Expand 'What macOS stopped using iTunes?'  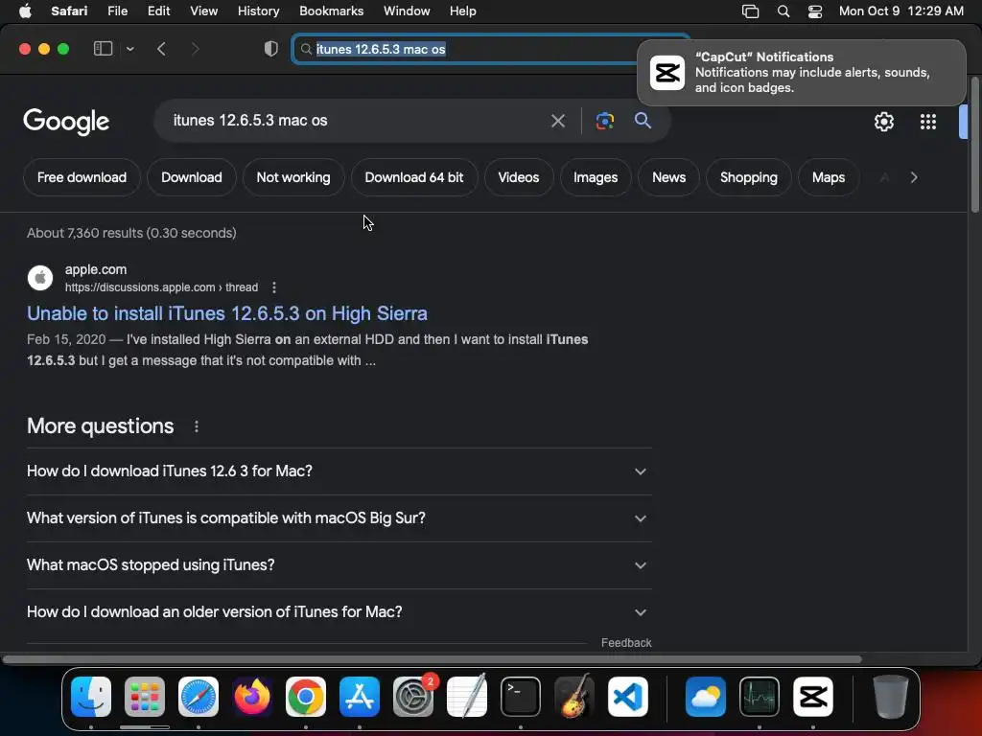click(x=339, y=565)
